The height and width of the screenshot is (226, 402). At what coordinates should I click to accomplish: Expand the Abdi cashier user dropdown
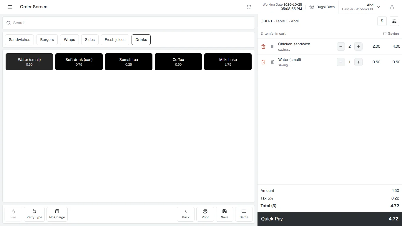point(361,7)
